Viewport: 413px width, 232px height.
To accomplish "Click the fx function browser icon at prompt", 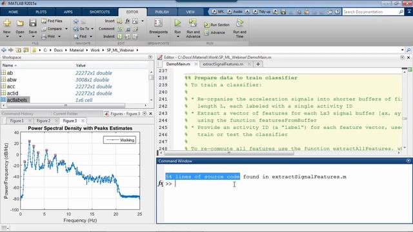I will coord(161,184).
